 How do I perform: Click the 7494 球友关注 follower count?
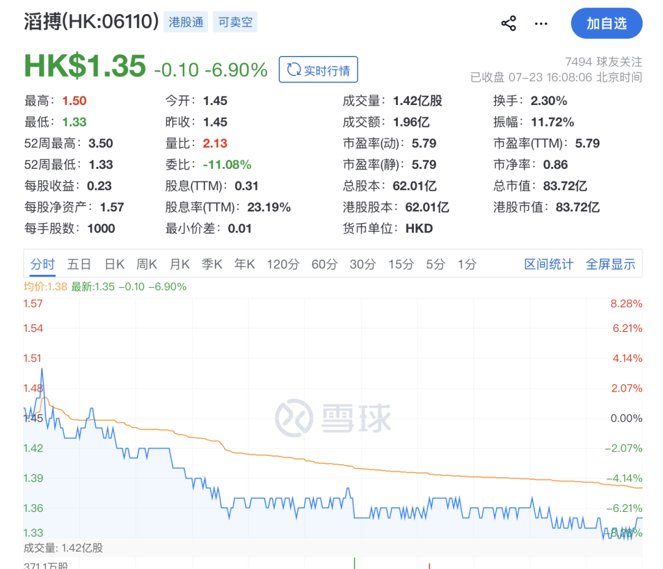tap(603, 62)
